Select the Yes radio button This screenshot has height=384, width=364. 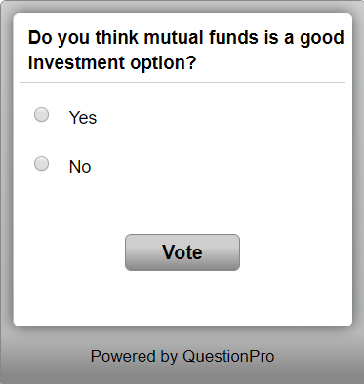[41, 115]
